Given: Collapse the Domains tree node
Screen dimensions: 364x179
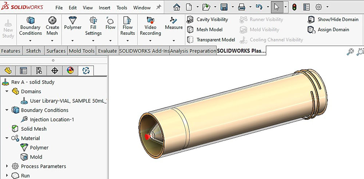Looking at the screenshot, I should (7, 91).
